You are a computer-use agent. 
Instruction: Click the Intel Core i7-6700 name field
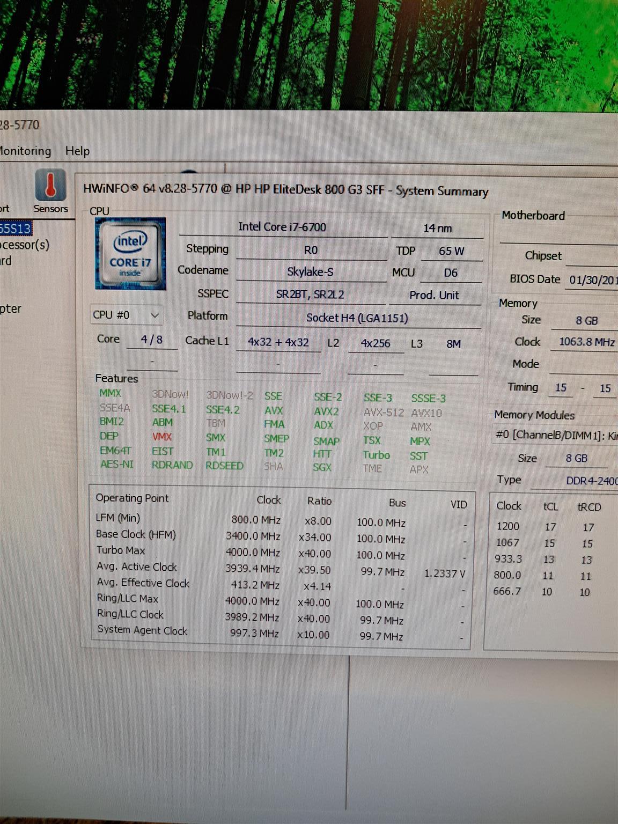coord(282,227)
